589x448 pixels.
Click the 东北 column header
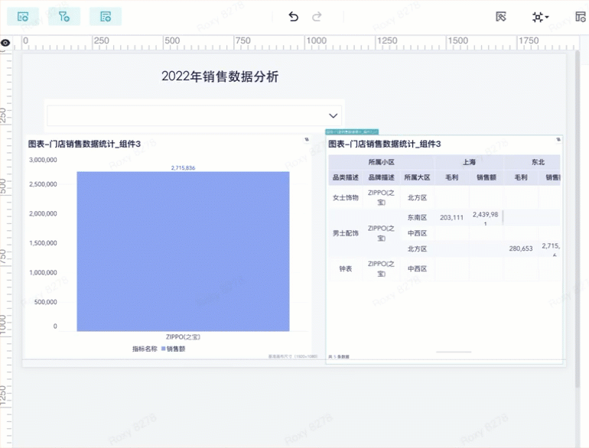point(538,162)
